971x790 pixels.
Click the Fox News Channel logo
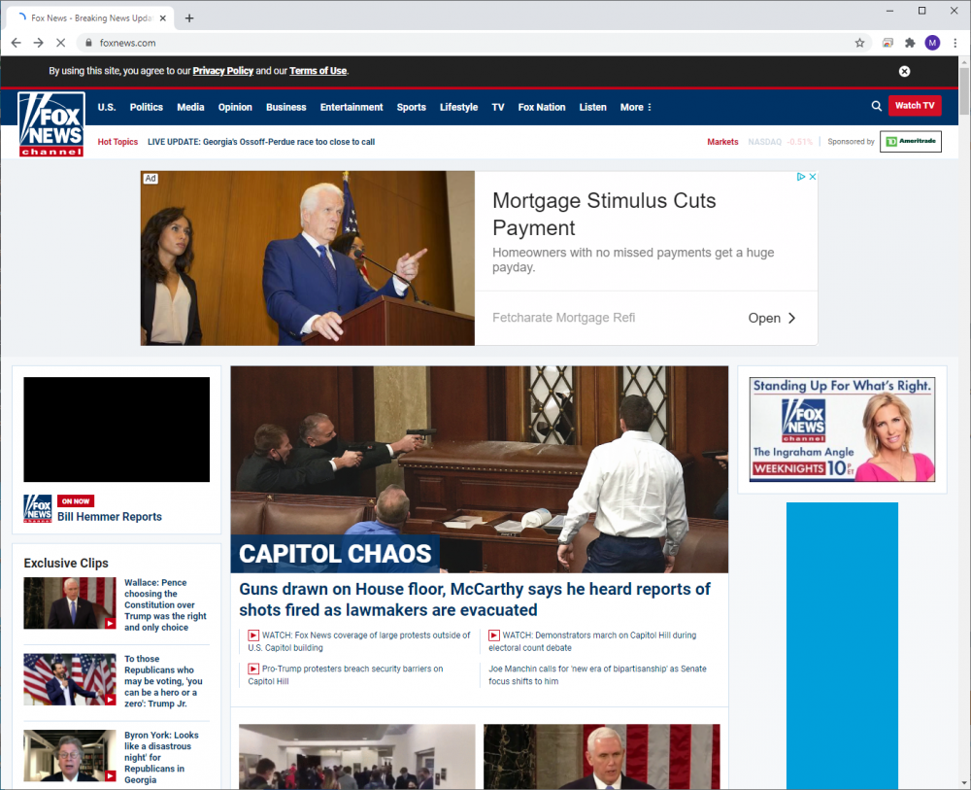(50, 123)
